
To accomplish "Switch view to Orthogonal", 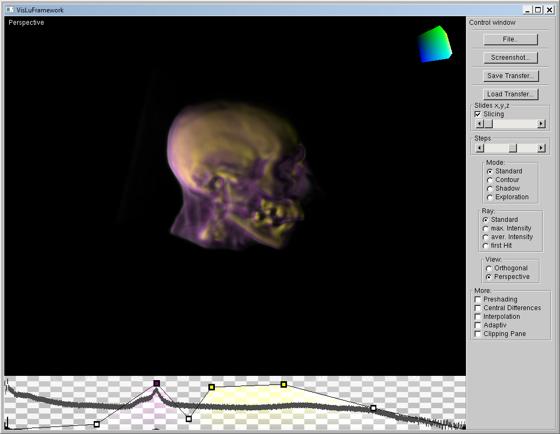I will click(x=489, y=268).
